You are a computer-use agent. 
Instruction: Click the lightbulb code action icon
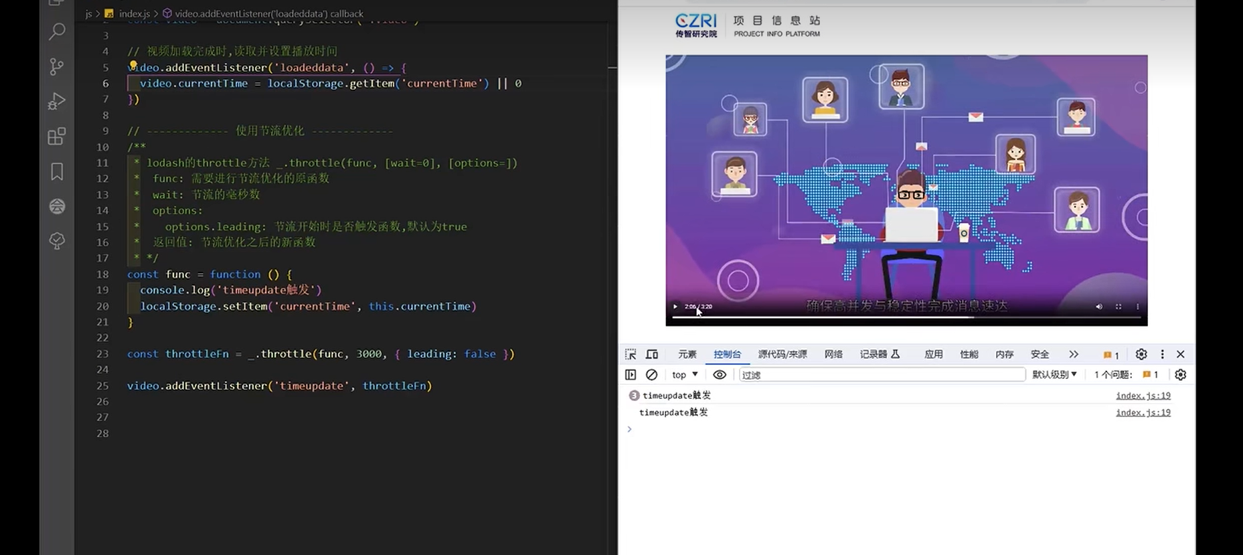(133, 66)
